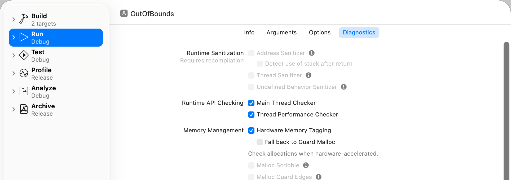Click the Profile waveform icon
The image size is (511, 180).
(x=24, y=73)
